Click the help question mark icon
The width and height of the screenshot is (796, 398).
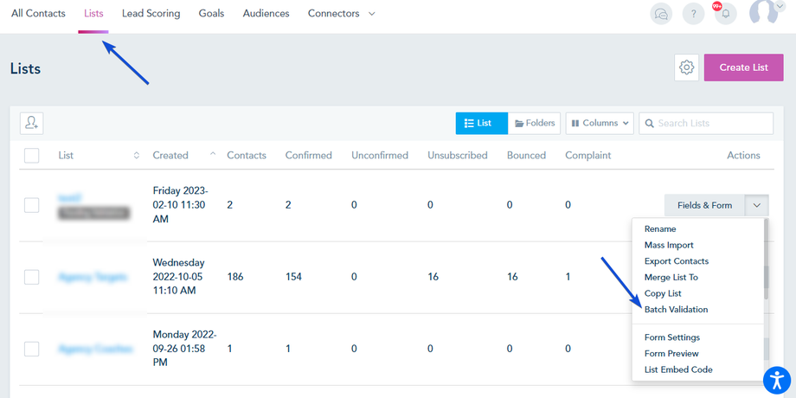(693, 14)
